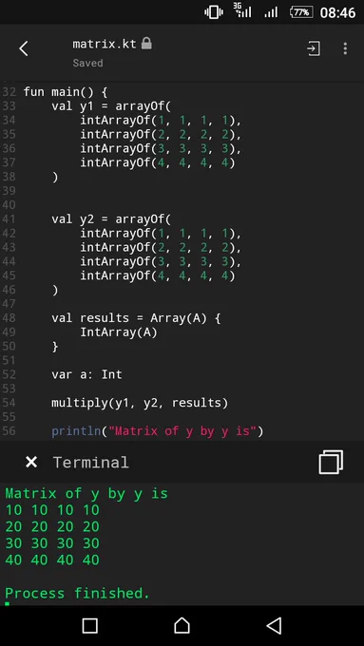Tap println("Matrix of y by y is") line
The height and width of the screenshot is (646, 364).
[x=157, y=431]
